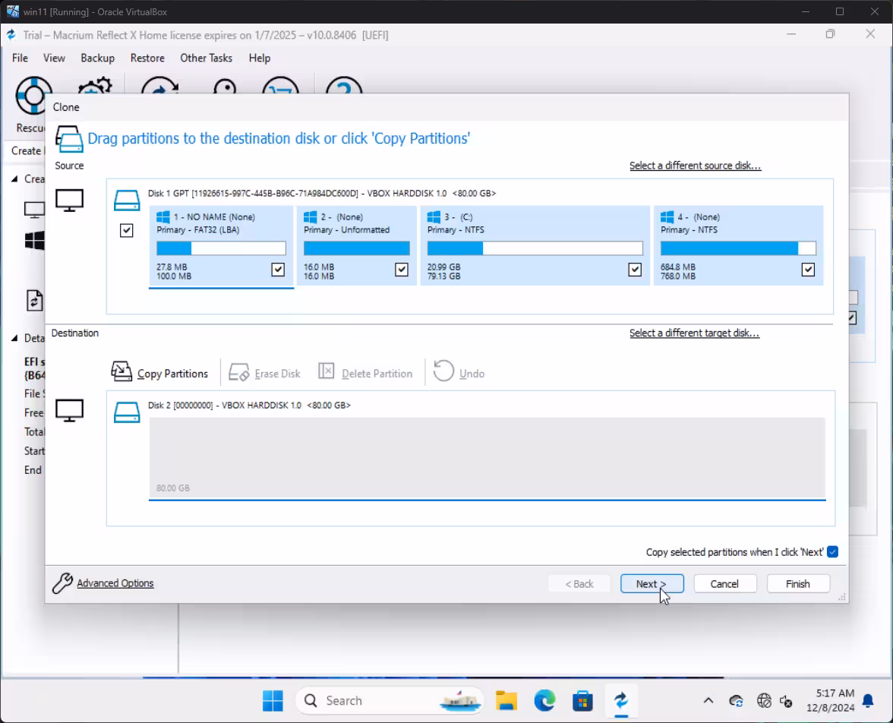Click the Advanced Options wrench icon

pos(62,583)
